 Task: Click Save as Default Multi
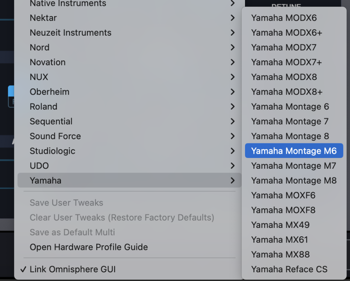coord(72,232)
